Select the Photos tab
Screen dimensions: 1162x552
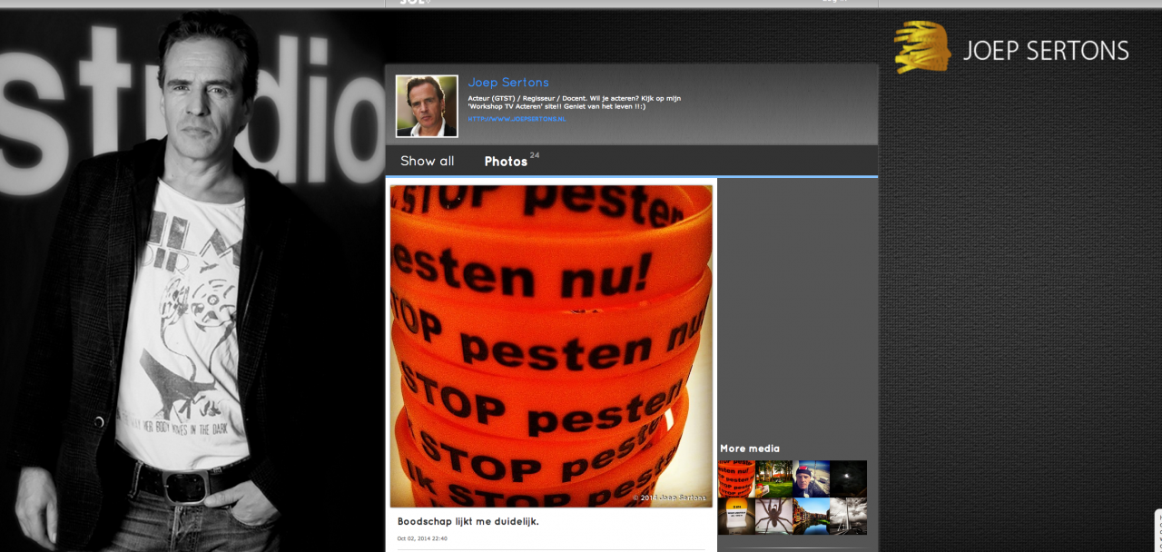tap(506, 162)
